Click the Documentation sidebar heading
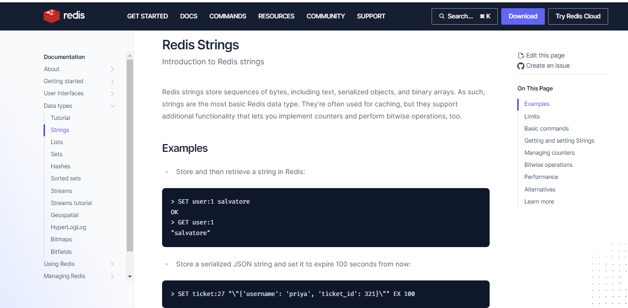Screen dimensions: 628x308 (64, 57)
